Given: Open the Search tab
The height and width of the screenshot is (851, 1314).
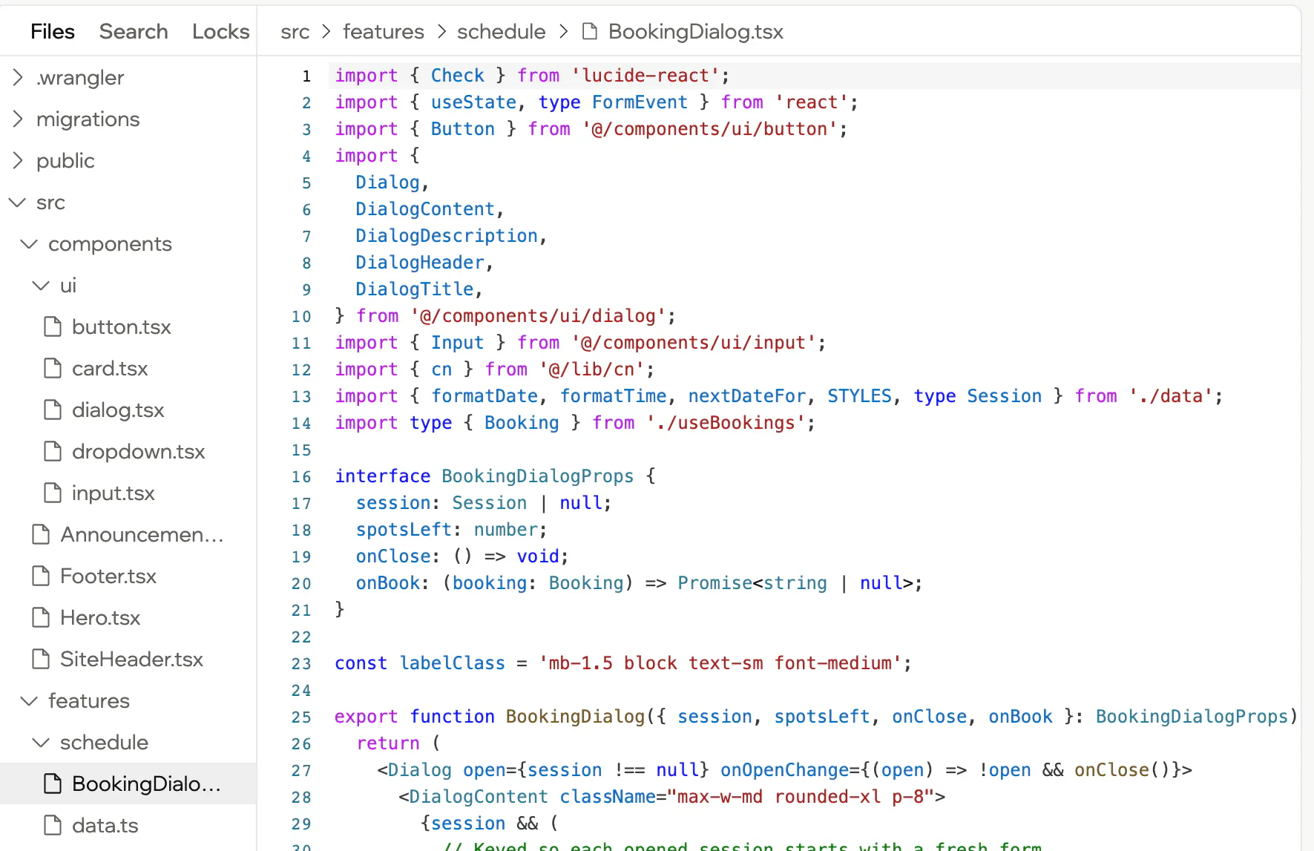Looking at the screenshot, I should click(134, 31).
